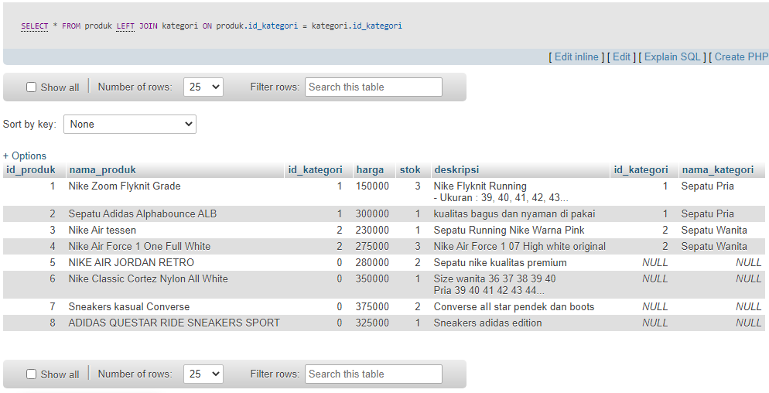Select description Sneakers adidas edition
The height and width of the screenshot is (393, 769).
[488, 323]
